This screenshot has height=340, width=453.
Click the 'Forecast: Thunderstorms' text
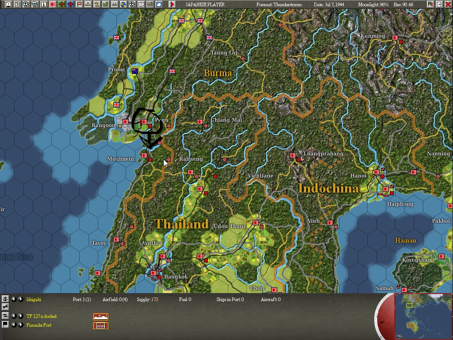coord(279,4)
